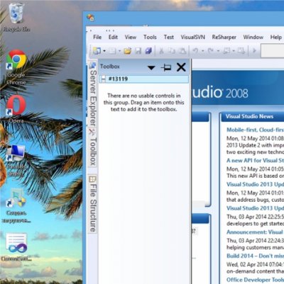Click the Visual Studio News panel header
The width and height of the screenshot is (284, 284).
(x=253, y=117)
